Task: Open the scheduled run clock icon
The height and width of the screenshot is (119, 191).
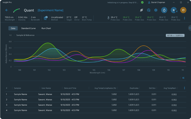Action: (x=149, y=10)
